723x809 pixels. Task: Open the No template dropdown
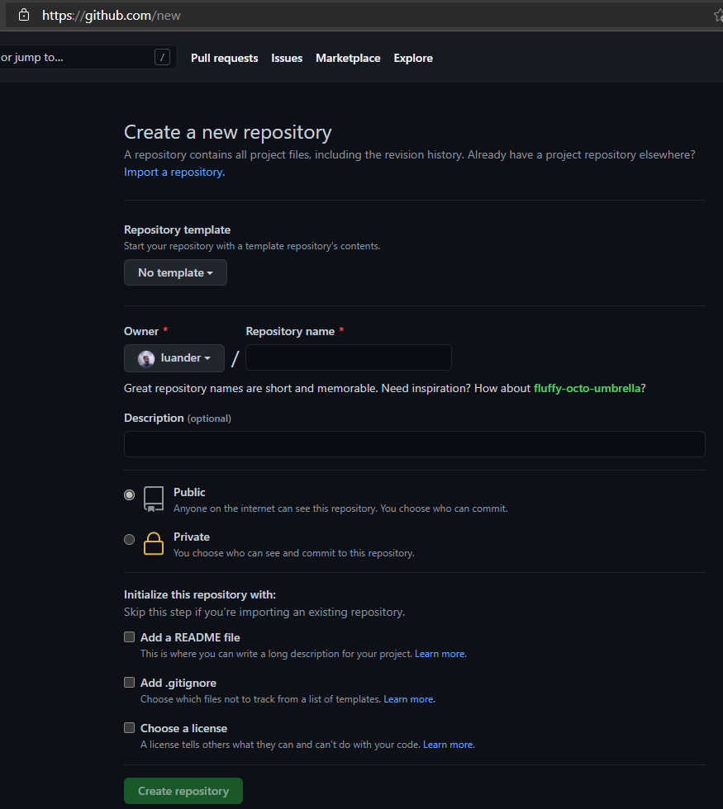pos(175,272)
